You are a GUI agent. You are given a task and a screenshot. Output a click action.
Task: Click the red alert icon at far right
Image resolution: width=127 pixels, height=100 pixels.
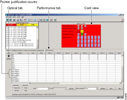pos(122,20)
